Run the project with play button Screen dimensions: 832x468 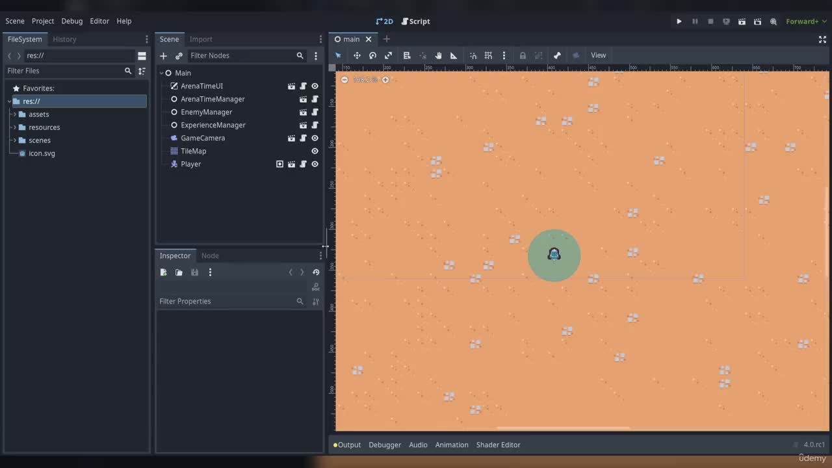pos(679,21)
